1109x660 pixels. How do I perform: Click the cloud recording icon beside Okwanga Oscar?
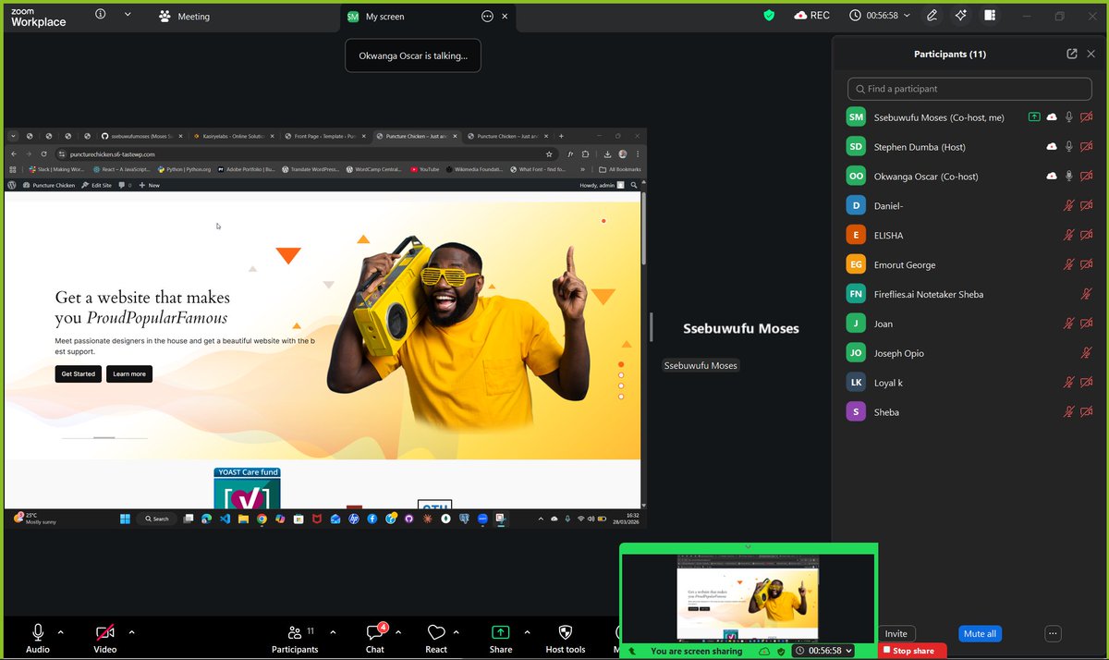click(1052, 177)
